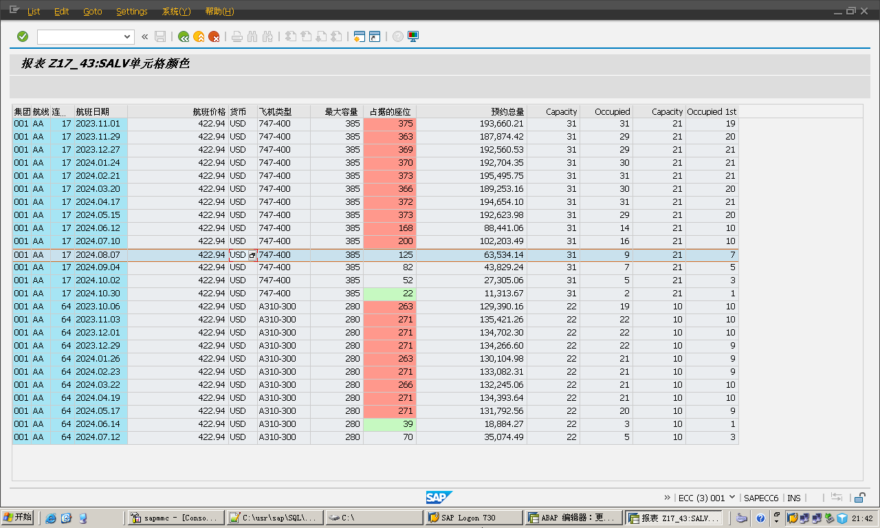Switch to the C:\ taskbar window
Screen dimensions: 880x528
(x=374, y=518)
